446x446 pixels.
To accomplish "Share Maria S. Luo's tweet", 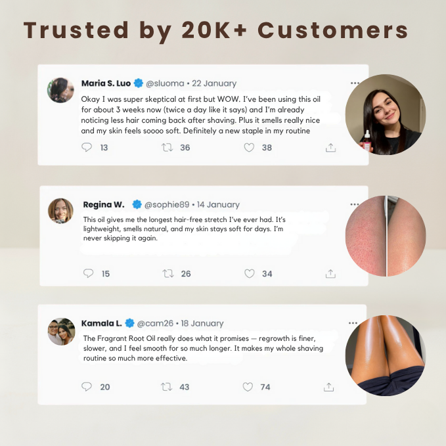I will (x=330, y=147).
